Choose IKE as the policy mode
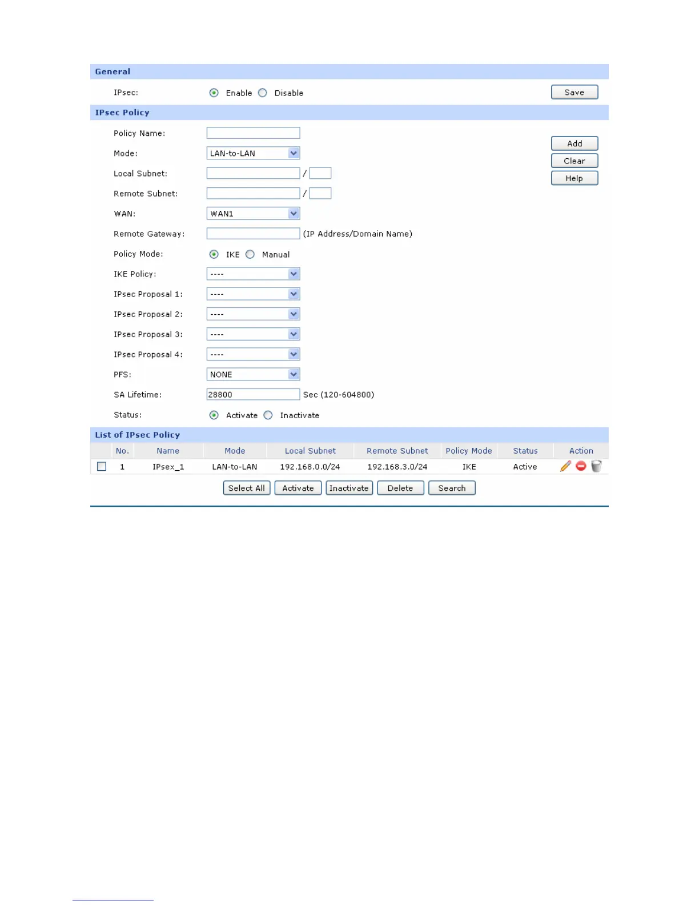The image size is (699, 905). (214, 254)
